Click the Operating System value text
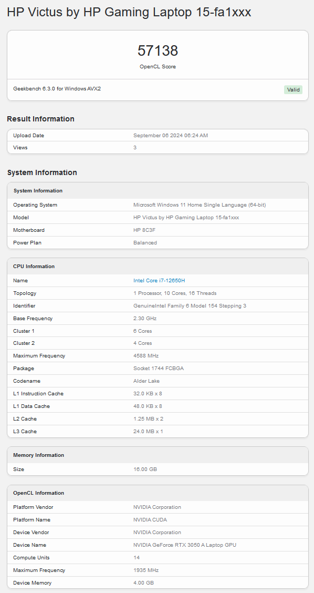 [x=200, y=205]
